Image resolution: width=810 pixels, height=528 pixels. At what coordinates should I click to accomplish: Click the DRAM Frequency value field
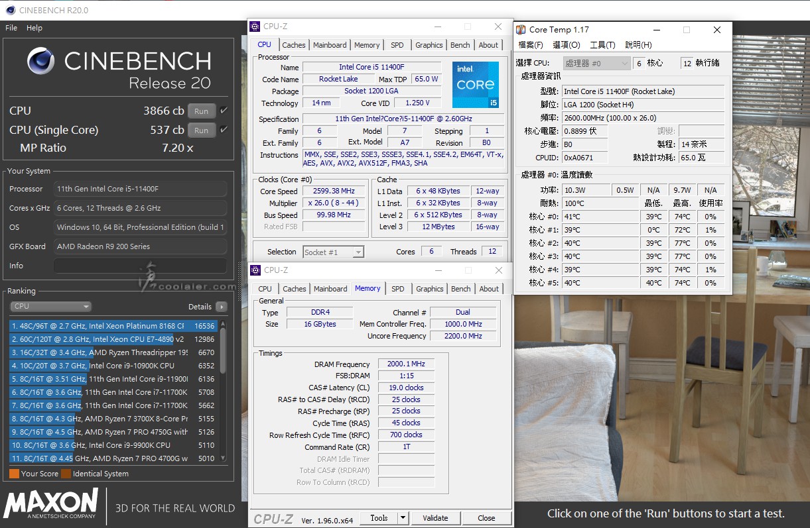[406, 364]
